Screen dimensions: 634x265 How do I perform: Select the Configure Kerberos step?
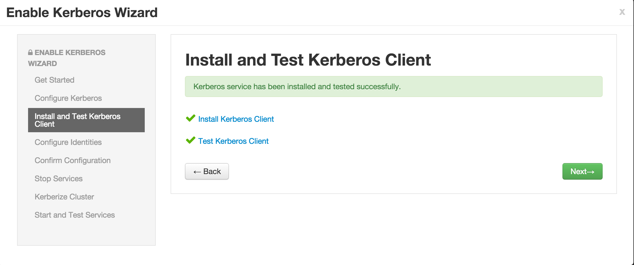point(68,98)
